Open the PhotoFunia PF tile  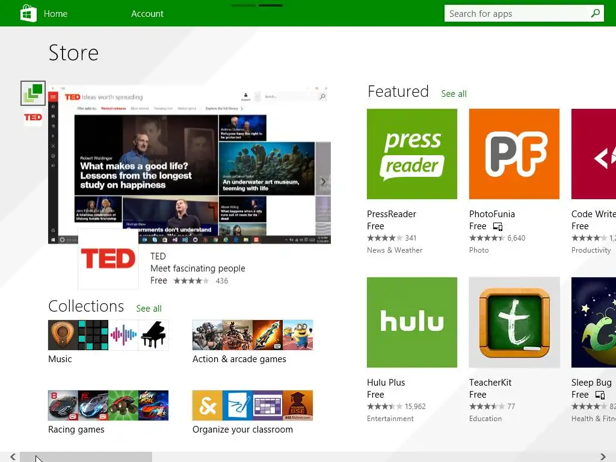click(514, 154)
